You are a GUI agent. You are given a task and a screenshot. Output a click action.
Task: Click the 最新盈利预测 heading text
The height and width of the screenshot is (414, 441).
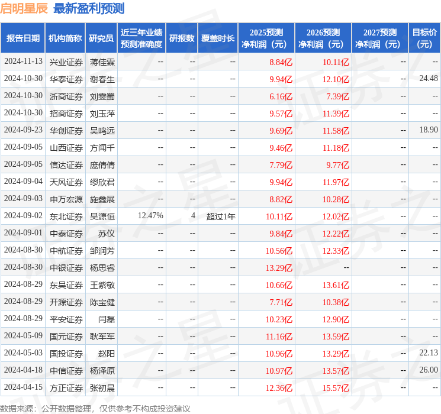(x=89, y=8)
